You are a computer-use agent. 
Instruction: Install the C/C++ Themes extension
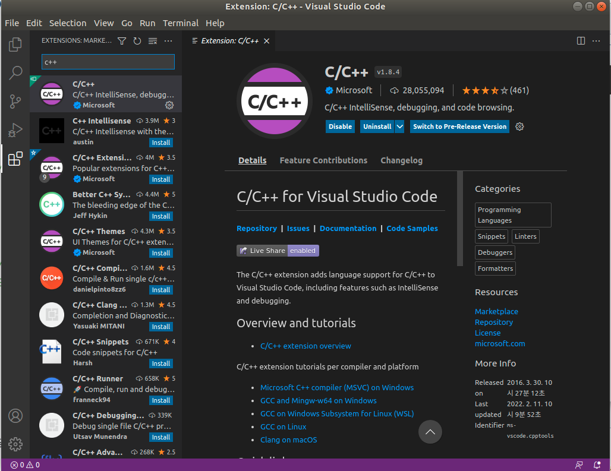click(x=161, y=253)
